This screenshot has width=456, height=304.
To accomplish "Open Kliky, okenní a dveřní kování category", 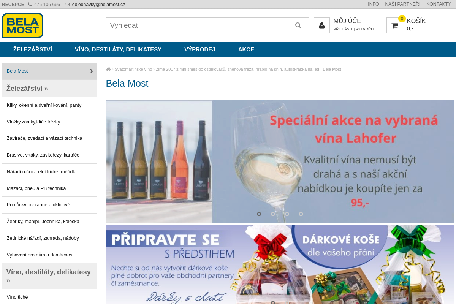I will [x=49, y=105].
